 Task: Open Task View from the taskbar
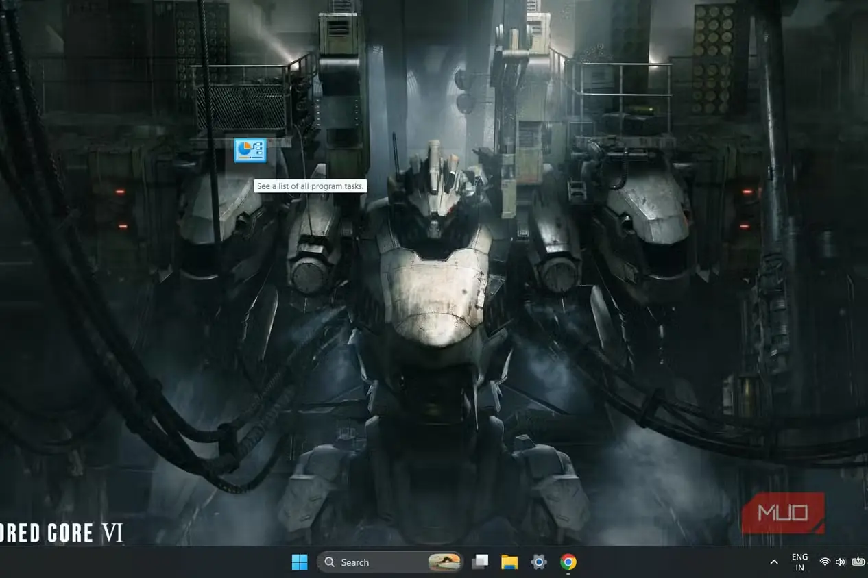481,562
